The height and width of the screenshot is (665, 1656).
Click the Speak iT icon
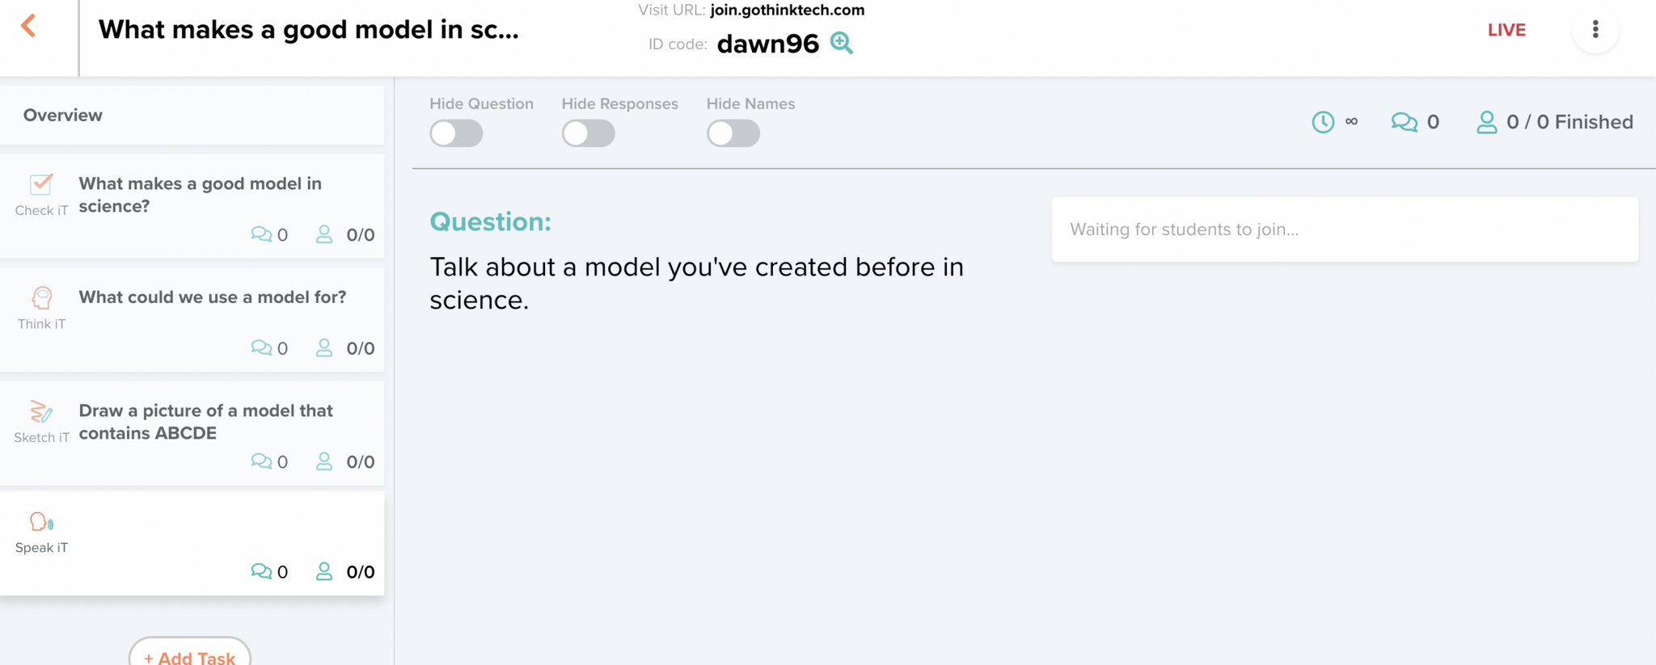pos(41,522)
